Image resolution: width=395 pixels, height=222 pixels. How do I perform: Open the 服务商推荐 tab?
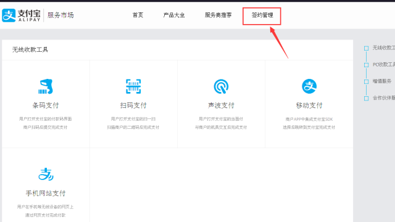click(218, 15)
